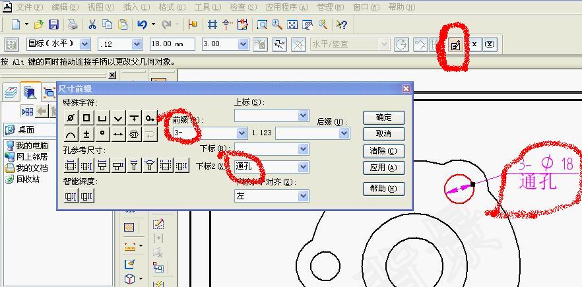Expand the 前缀 prefix dropdown

(x=242, y=133)
